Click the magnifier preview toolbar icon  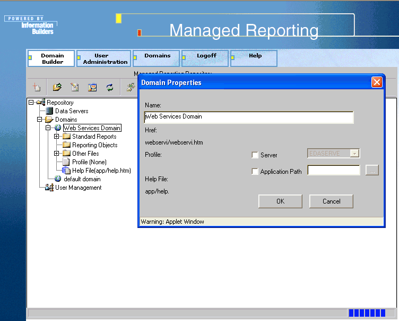click(92, 88)
